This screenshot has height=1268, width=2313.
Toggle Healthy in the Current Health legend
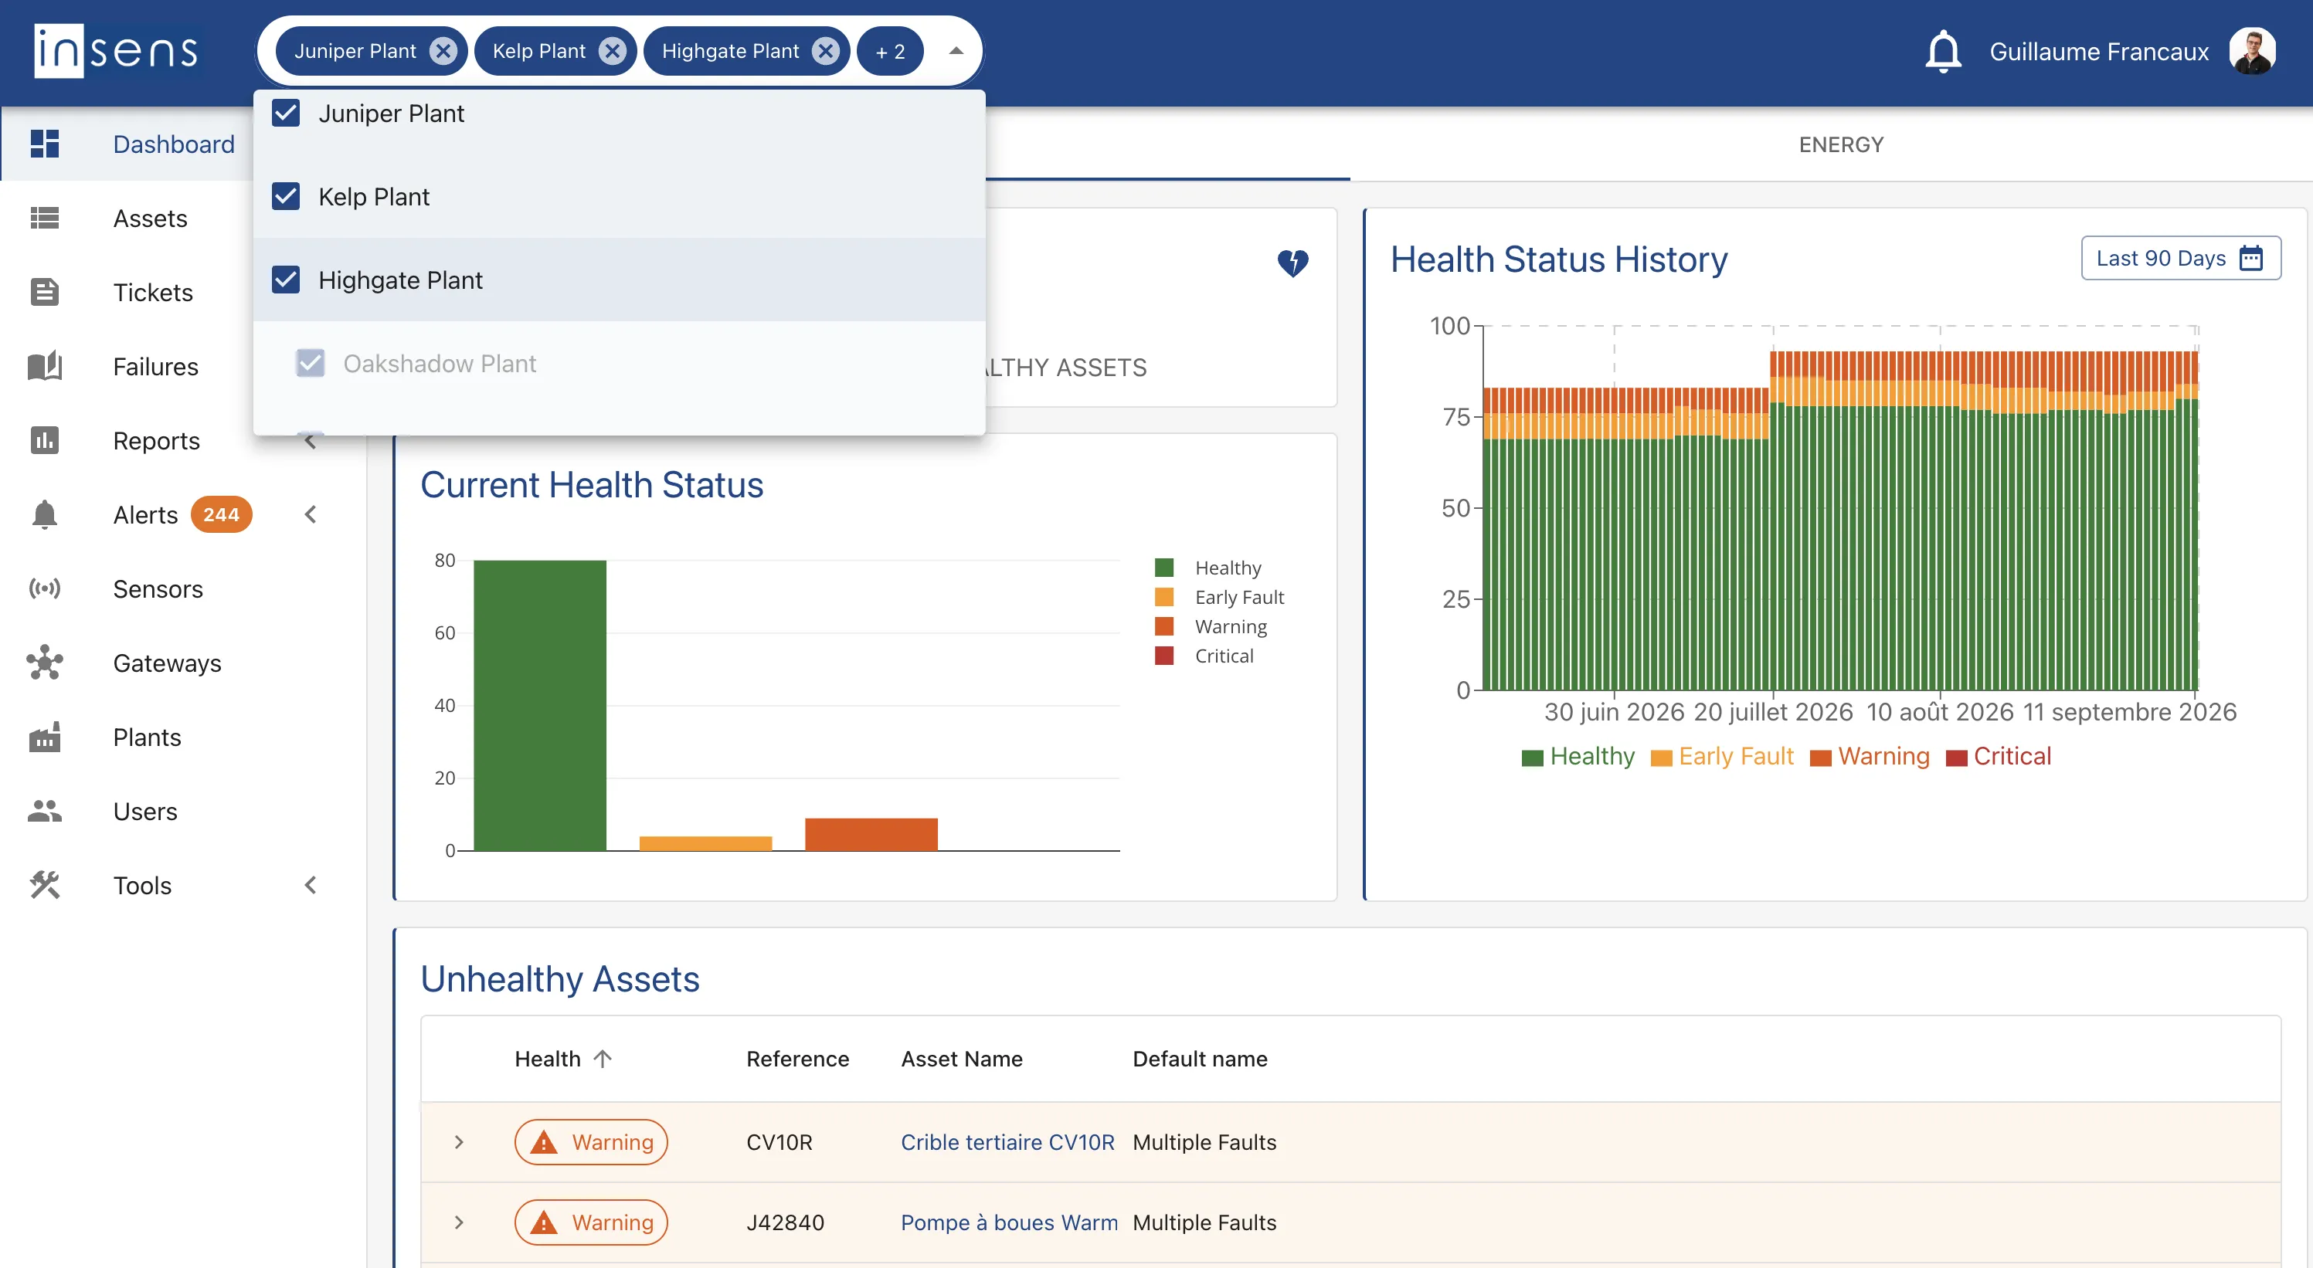1208,568
